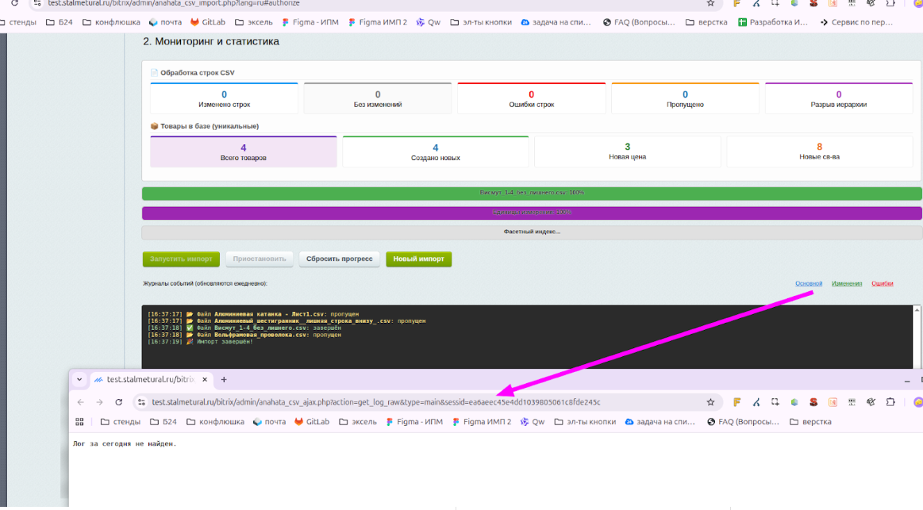Viewport: 923px width, 510px height.
Task: Click the back arrow in the lower browser window
Action: tap(81, 402)
